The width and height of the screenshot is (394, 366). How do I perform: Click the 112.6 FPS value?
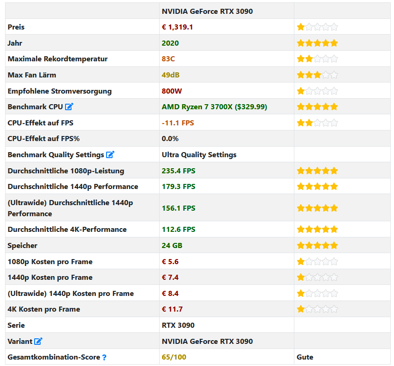(179, 229)
